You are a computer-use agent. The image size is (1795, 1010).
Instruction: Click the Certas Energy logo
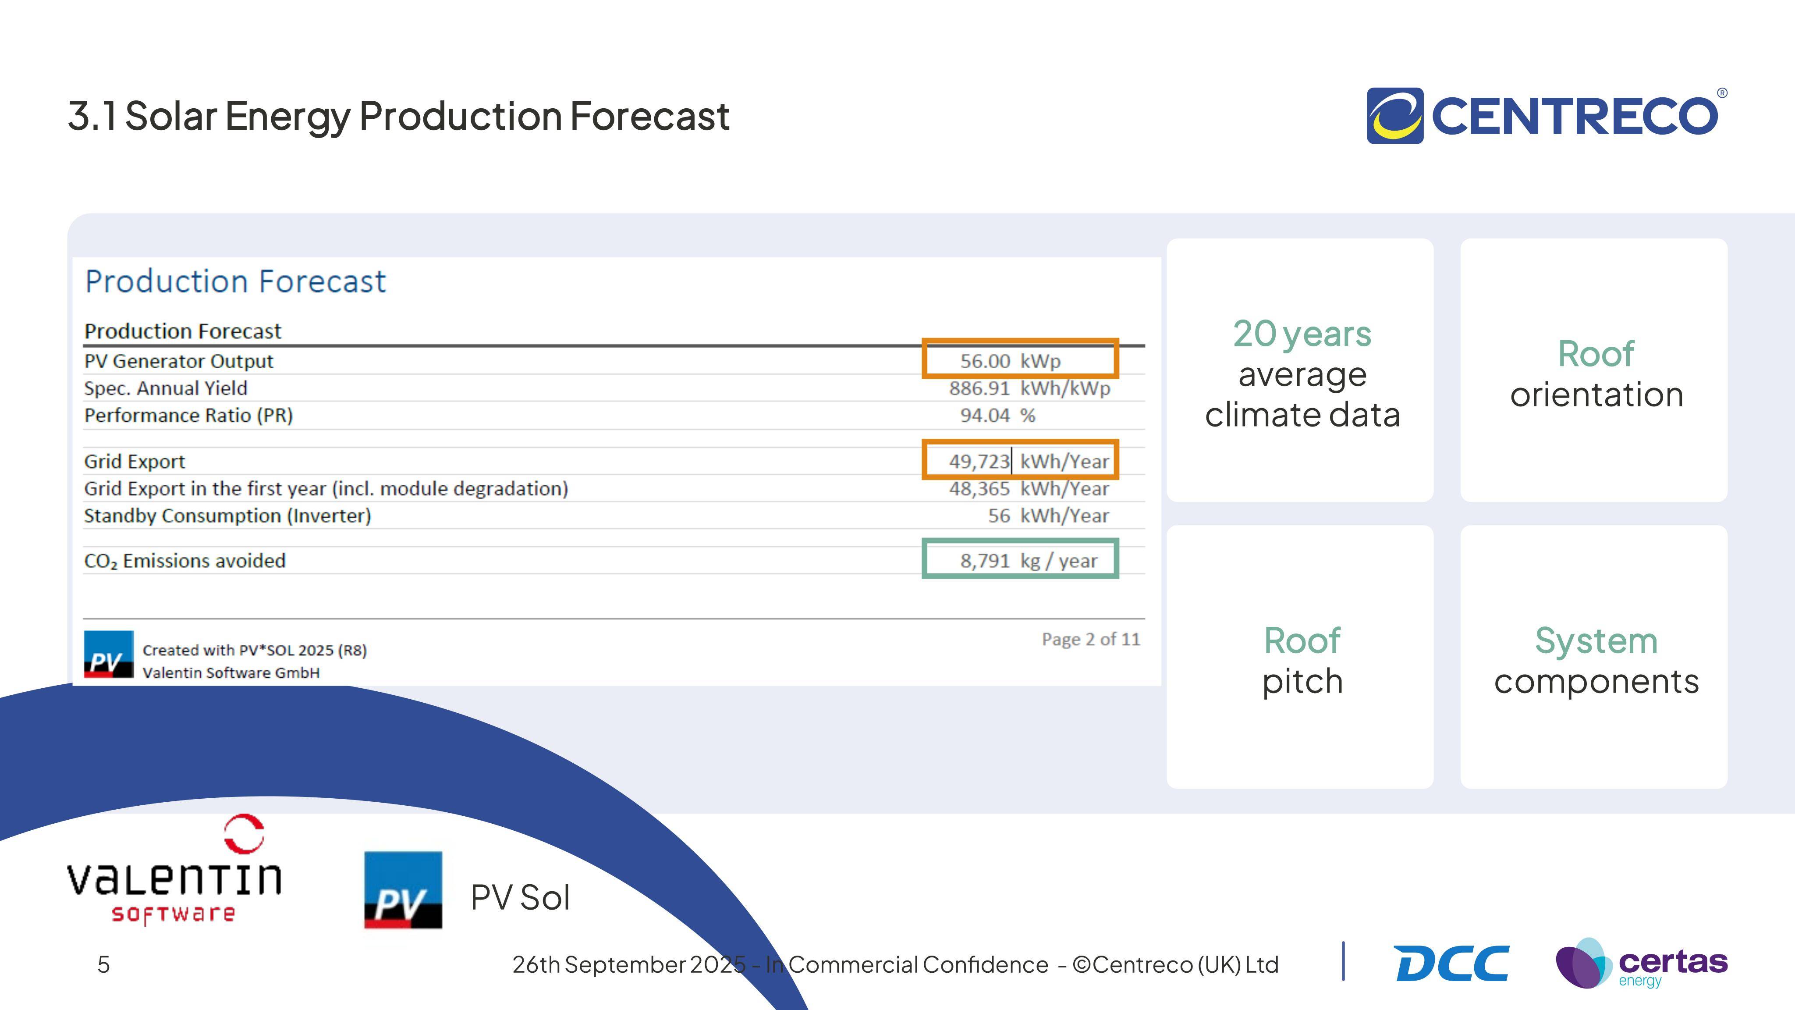(1641, 963)
